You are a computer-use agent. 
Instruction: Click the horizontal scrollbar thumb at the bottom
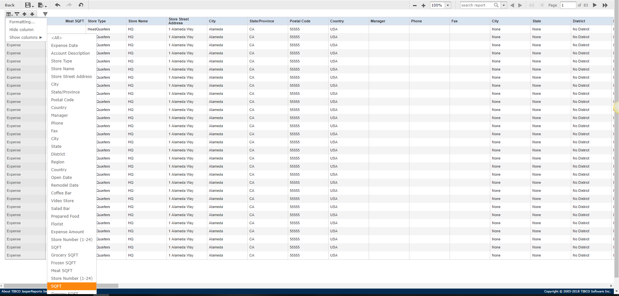[61, 286]
